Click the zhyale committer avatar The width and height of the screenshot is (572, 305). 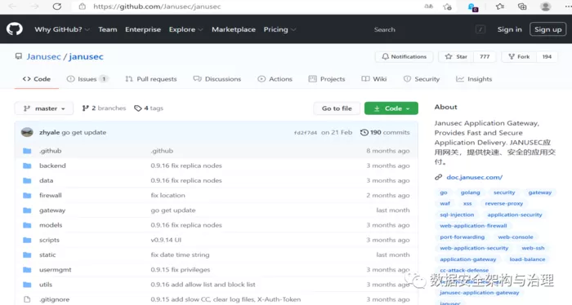[x=27, y=132]
